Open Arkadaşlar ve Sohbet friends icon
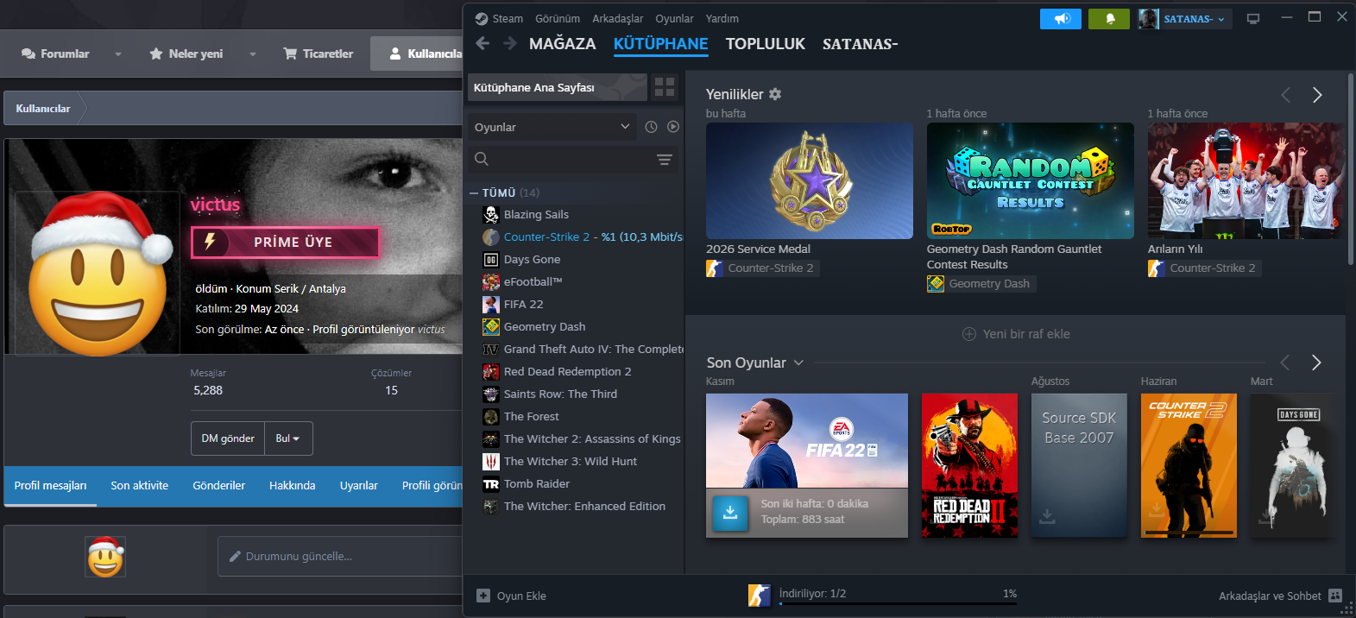This screenshot has width=1356, height=618. pyautogui.click(x=1335, y=596)
